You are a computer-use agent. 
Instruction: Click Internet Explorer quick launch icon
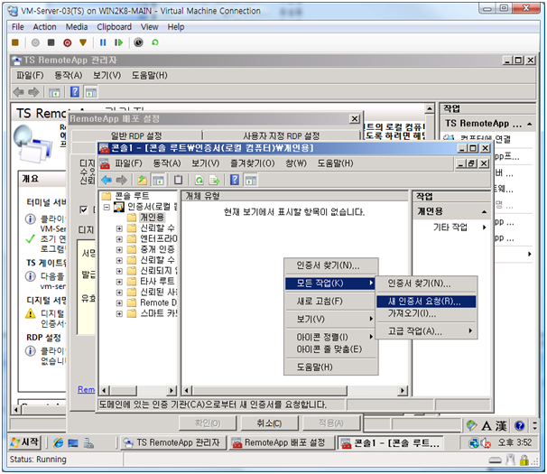pyautogui.click(x=59, y=443)
